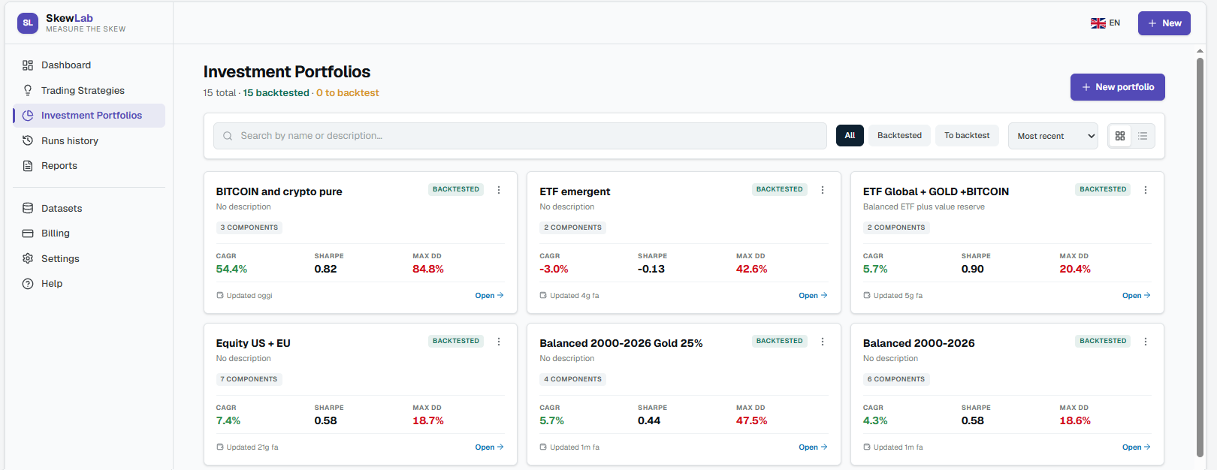Change language via EN selector
1217x470 pixels.
click(1106, 23)
